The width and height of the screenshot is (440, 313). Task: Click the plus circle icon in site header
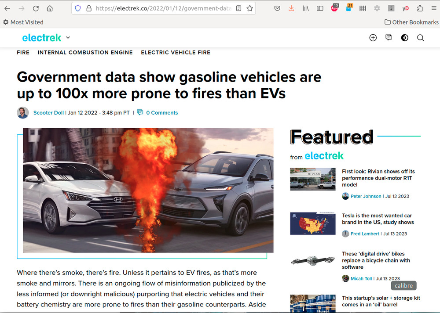tap(373, 38)
